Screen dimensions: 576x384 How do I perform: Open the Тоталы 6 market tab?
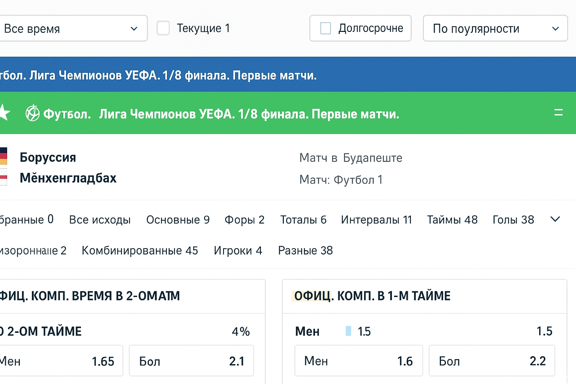303,220
